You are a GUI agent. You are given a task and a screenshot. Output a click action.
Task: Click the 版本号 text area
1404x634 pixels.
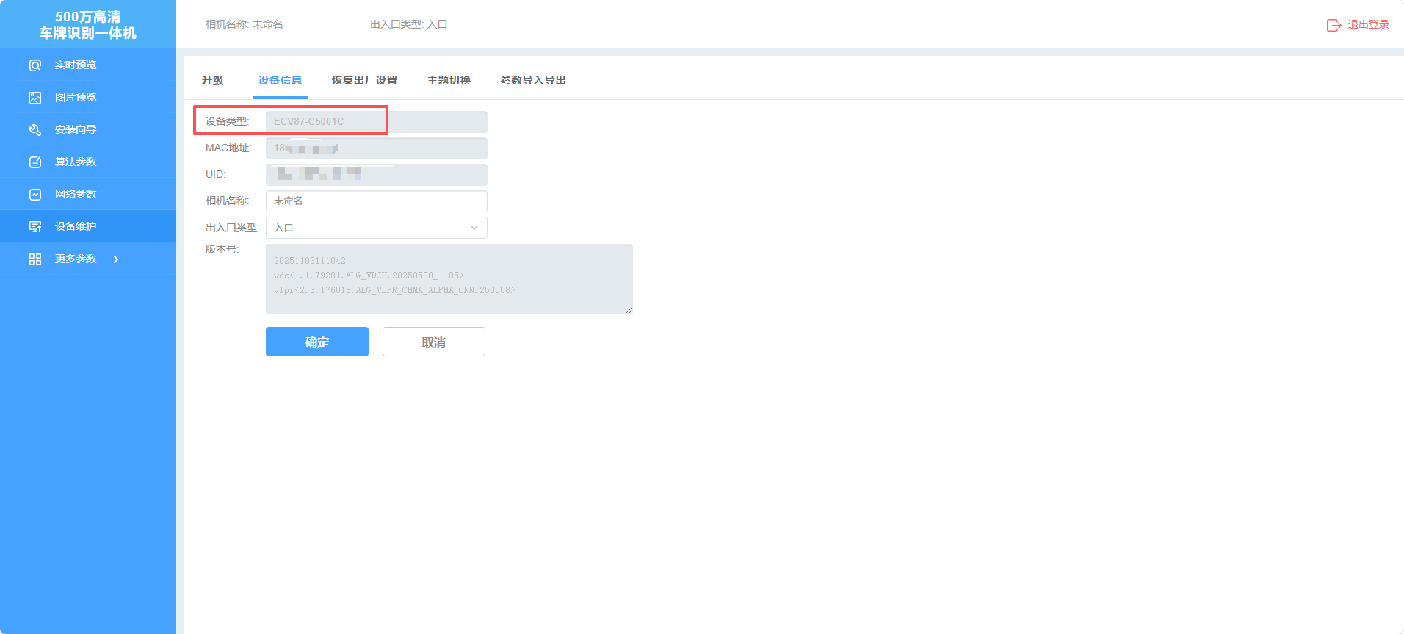tap(449, 279)
